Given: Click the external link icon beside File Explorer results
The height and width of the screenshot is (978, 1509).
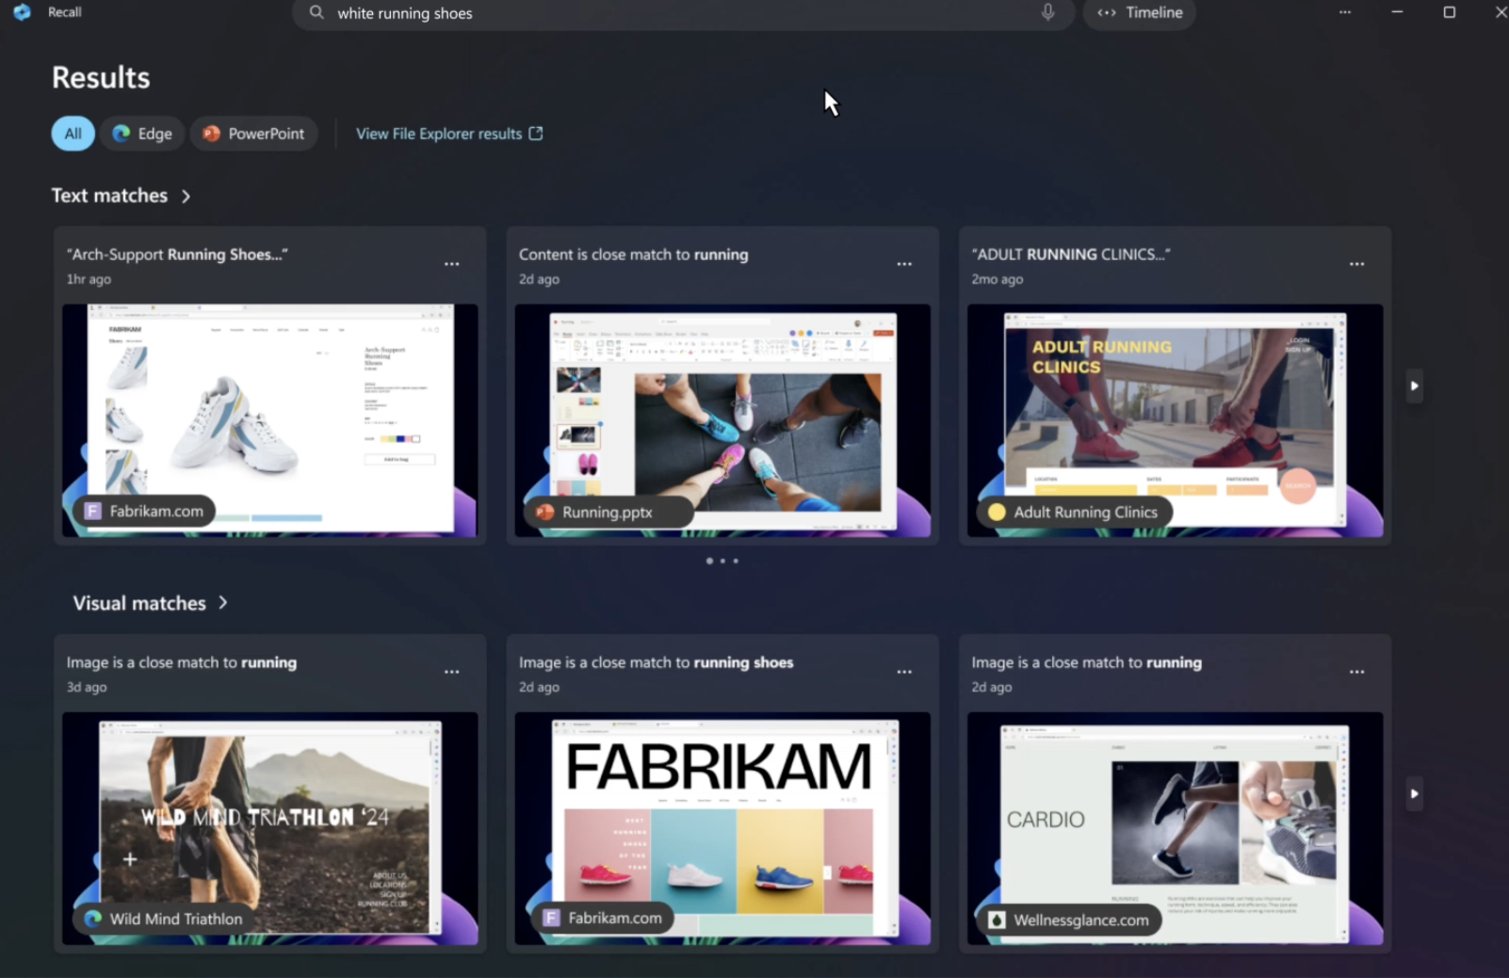Looking at the screenshot, I should pyautogui.click(x=536, y=134).
